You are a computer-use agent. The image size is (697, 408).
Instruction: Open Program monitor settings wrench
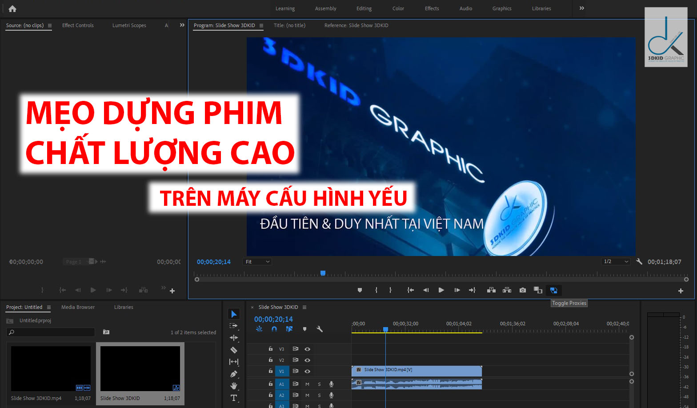(639, 262)
